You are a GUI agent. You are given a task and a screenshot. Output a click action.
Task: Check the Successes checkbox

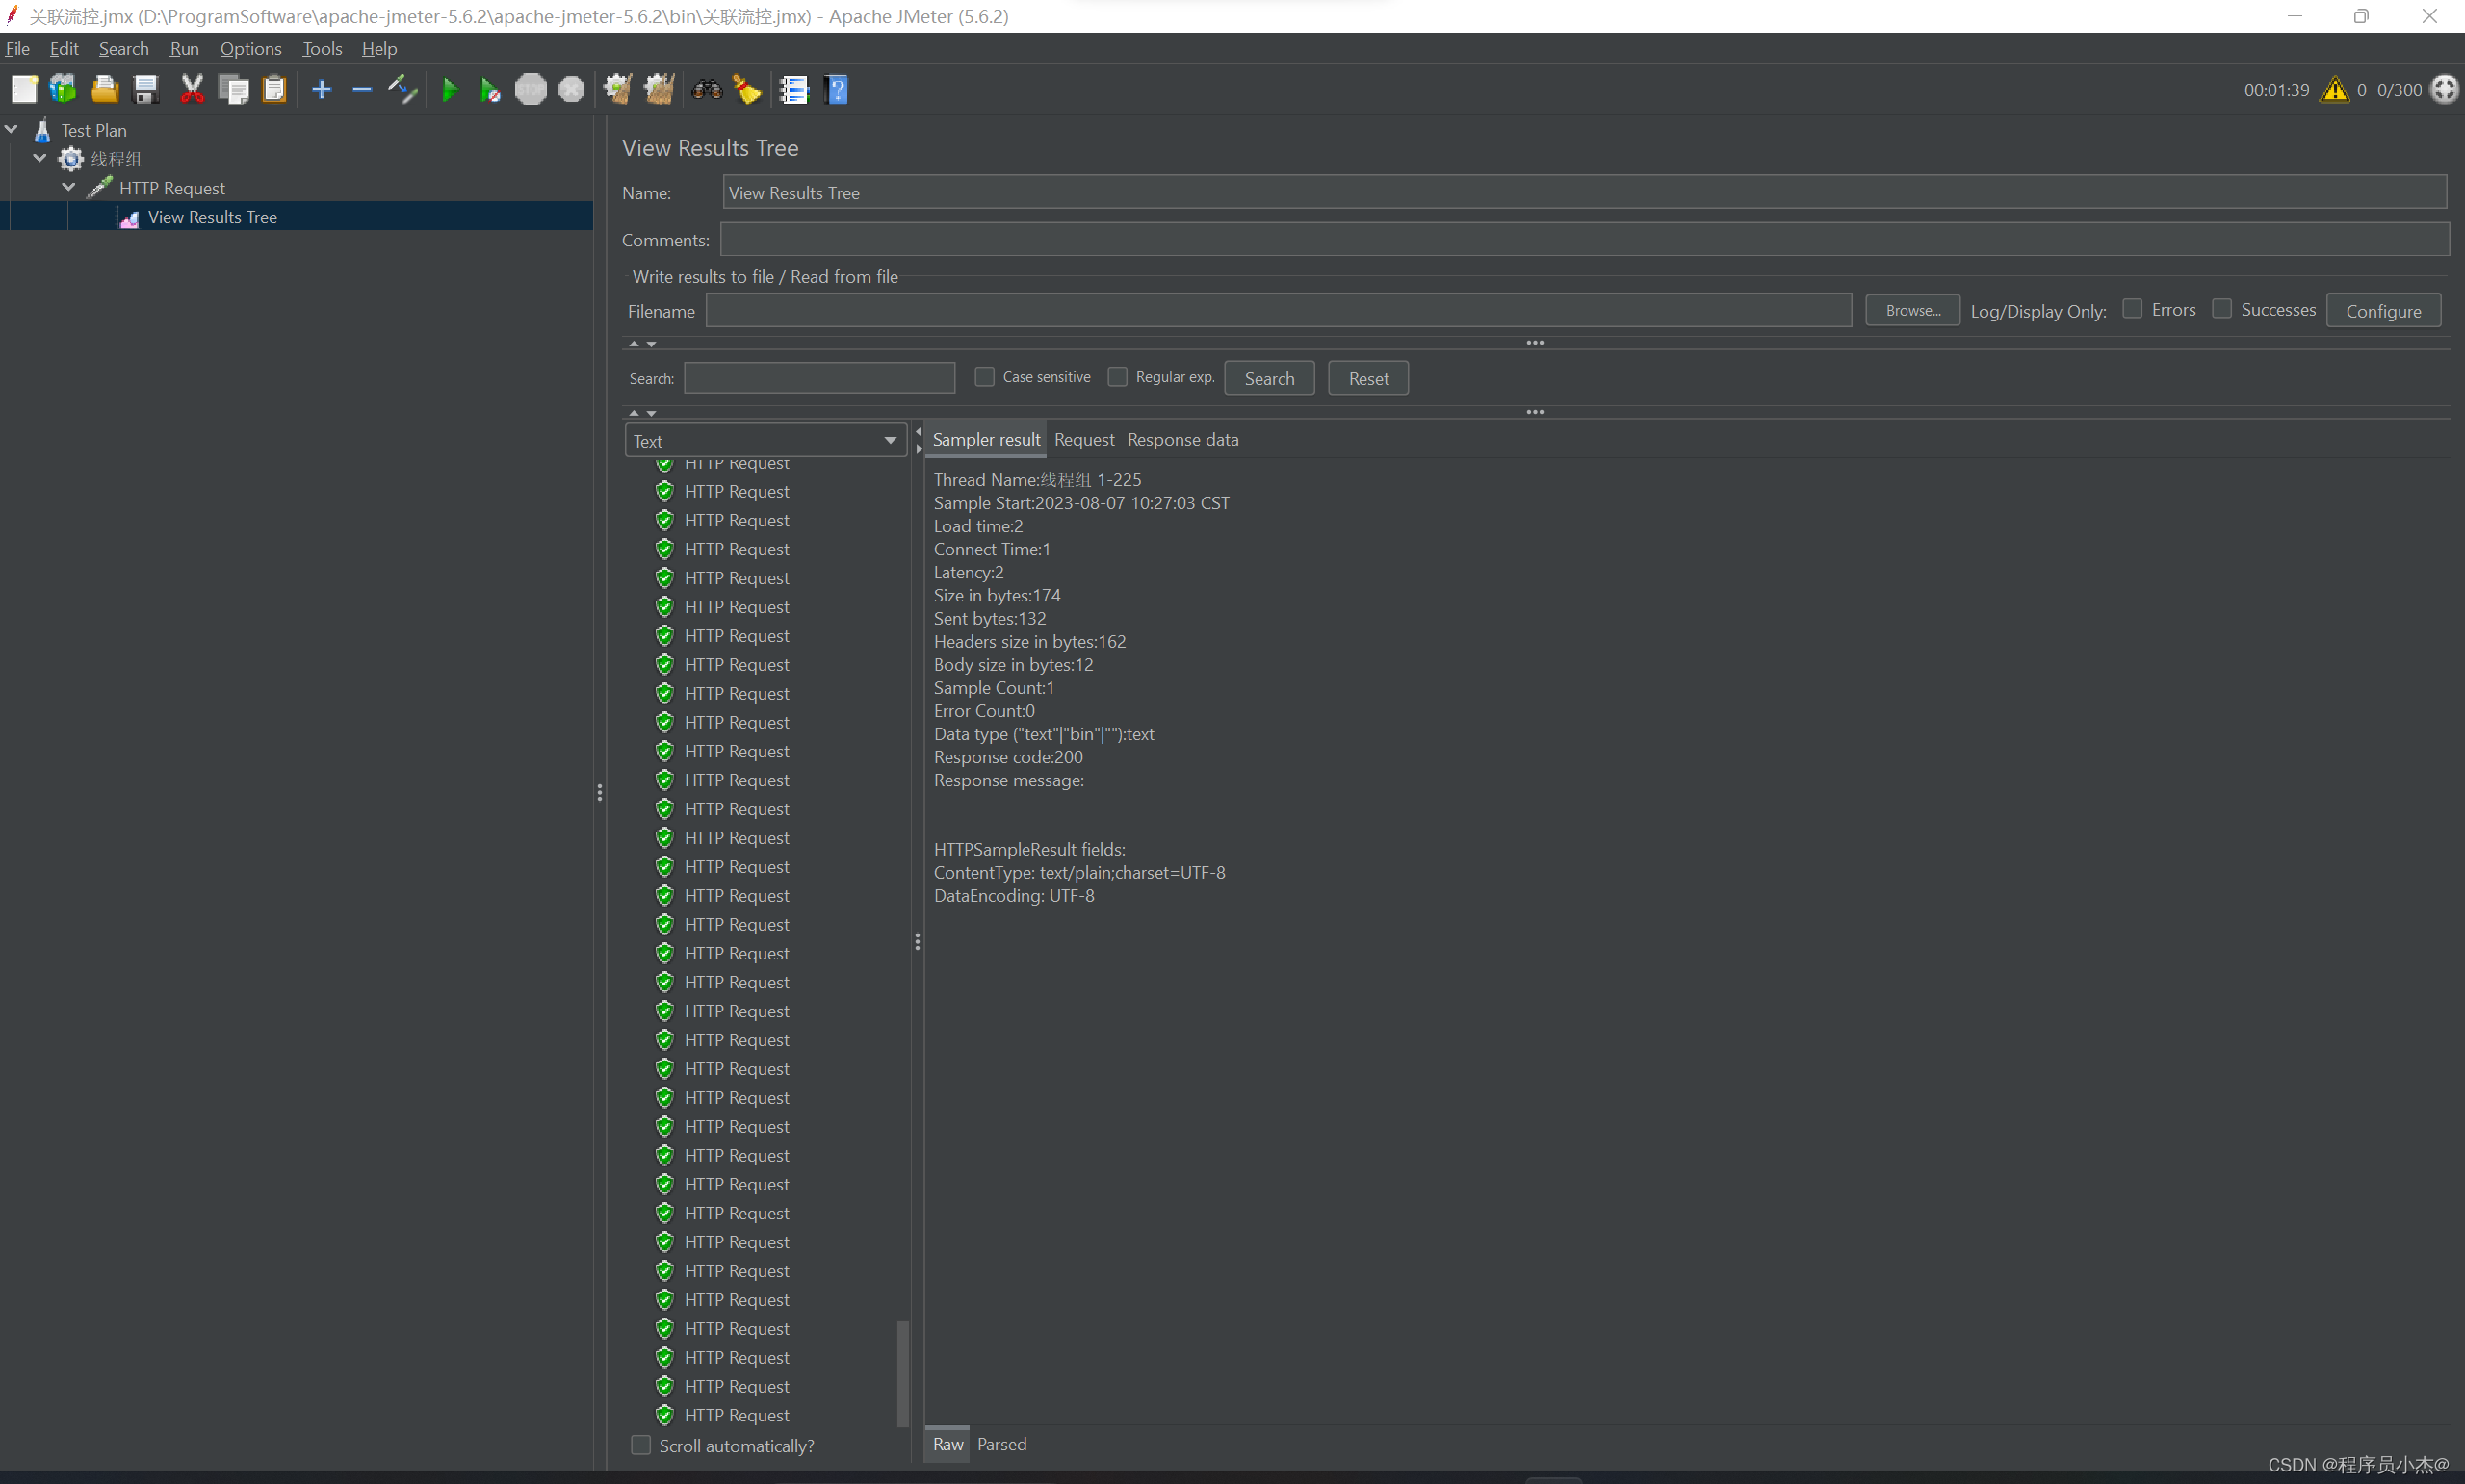(2220, 309)
